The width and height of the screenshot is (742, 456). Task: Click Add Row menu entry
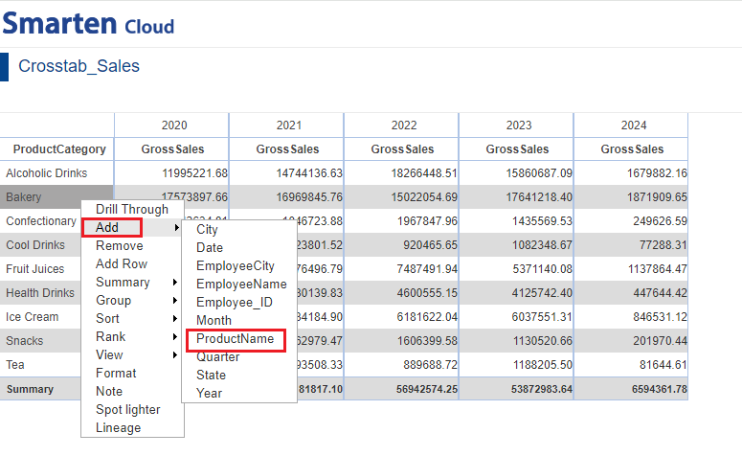pyautogui.click(x=122, y=263)
